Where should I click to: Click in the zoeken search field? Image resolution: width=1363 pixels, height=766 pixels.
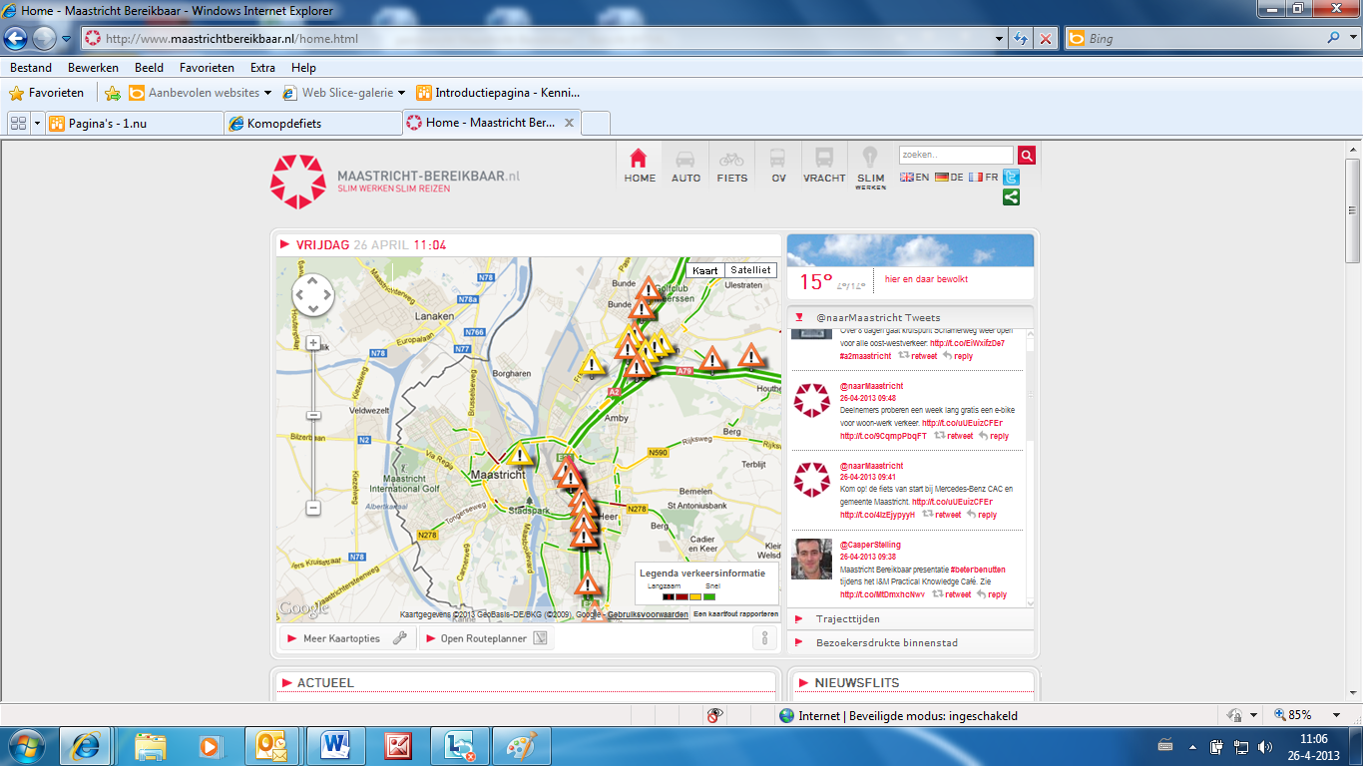957,156
